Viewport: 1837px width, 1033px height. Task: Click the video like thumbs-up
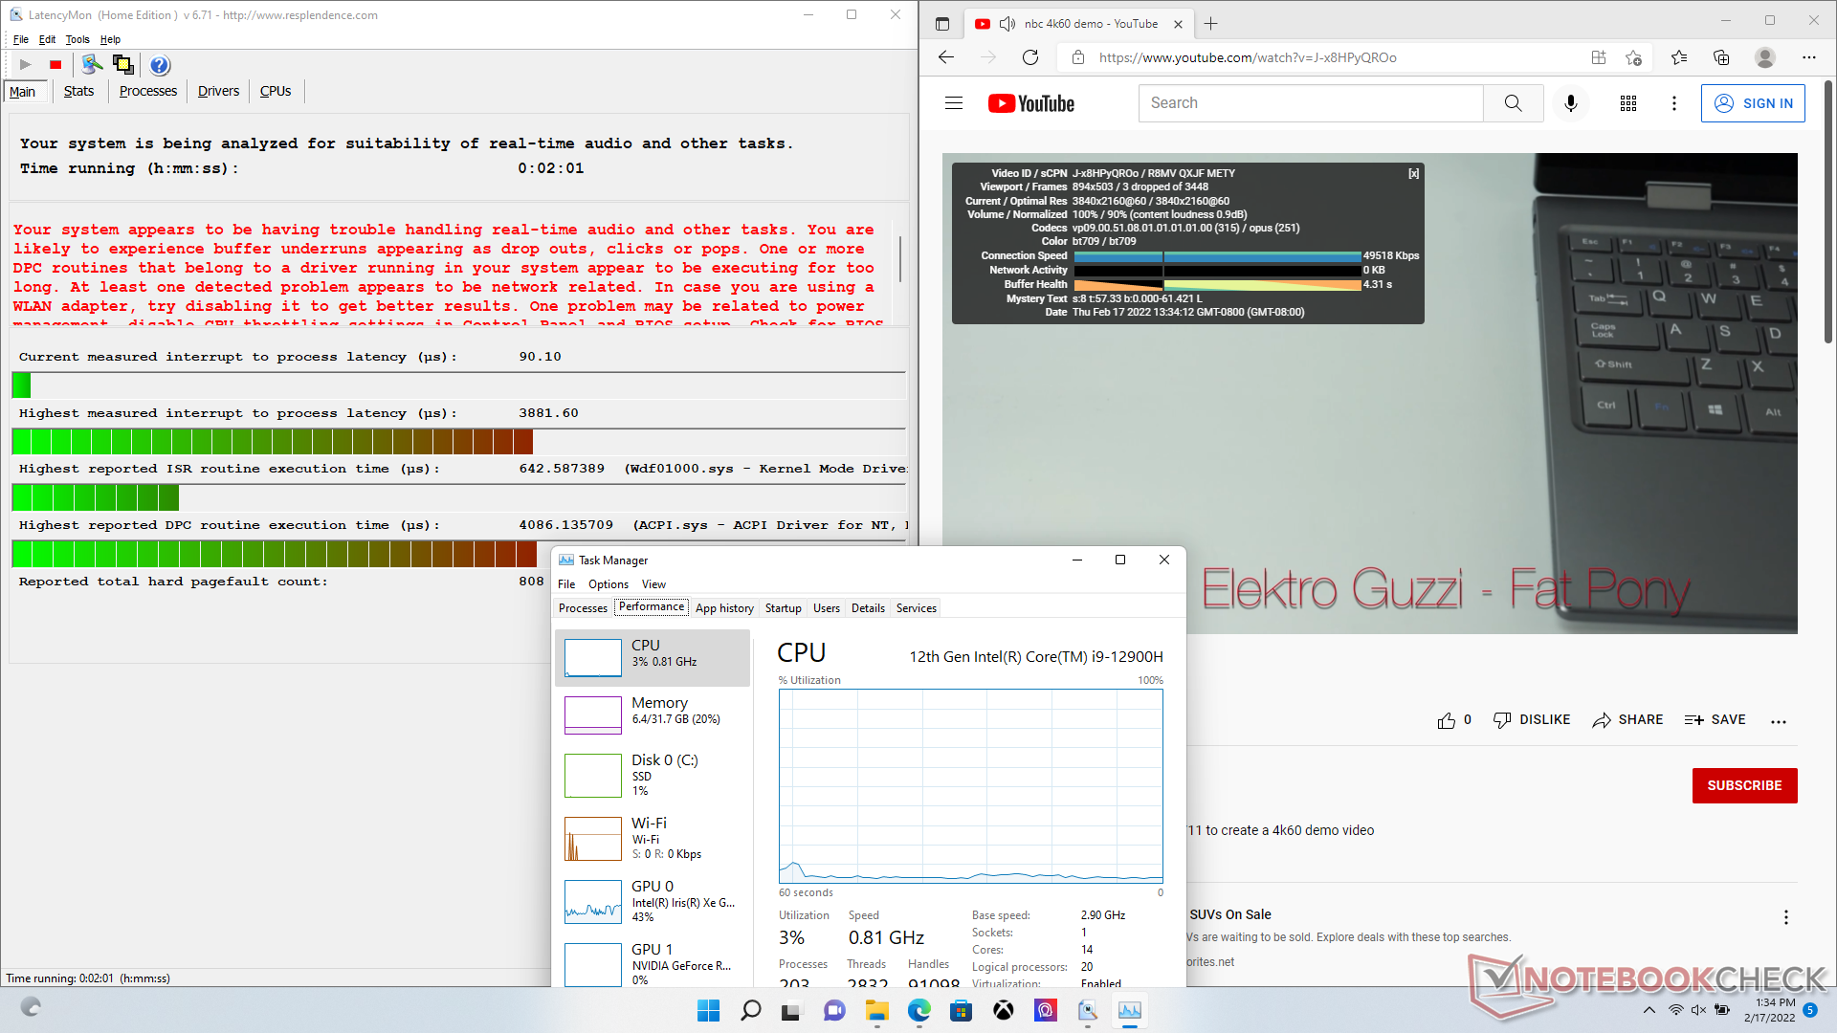coord(1447,720)
